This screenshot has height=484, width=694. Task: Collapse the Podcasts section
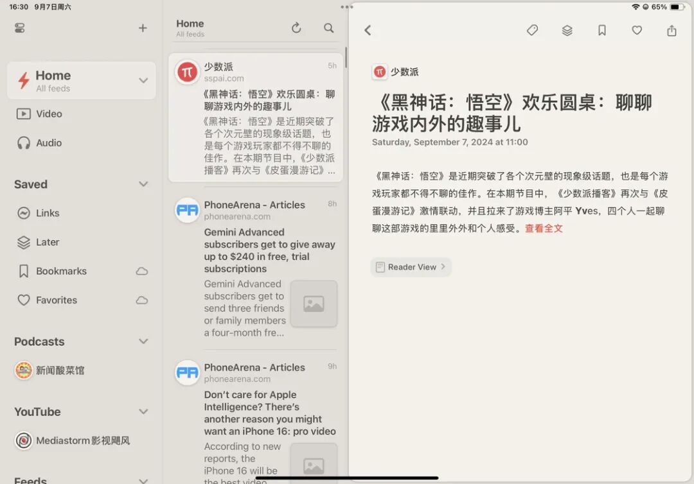click(143, 341)
